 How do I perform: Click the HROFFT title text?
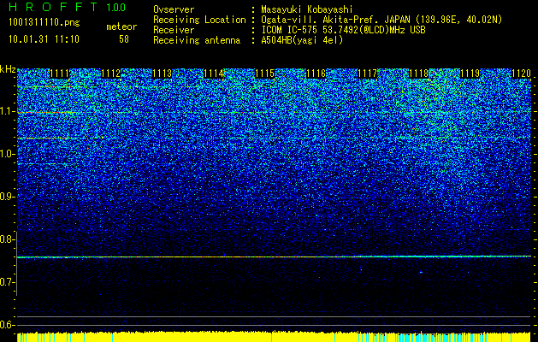[x=53, y=7]
